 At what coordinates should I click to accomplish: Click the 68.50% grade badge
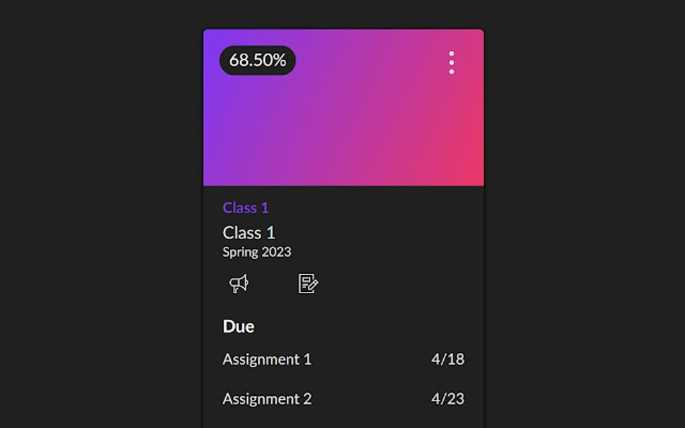coord(257,60)
